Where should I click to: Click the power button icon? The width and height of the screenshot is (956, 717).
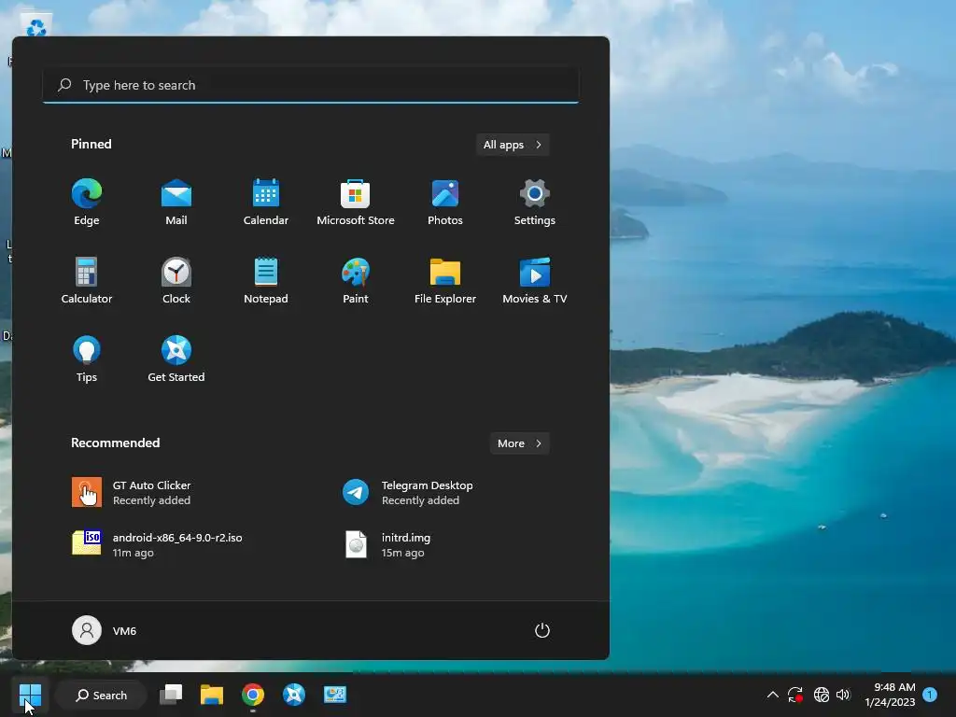[542, 630]
